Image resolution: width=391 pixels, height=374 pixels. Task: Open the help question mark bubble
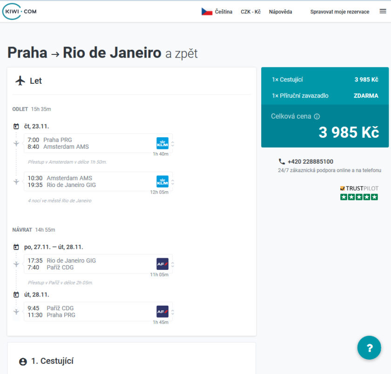click(369, 348)
